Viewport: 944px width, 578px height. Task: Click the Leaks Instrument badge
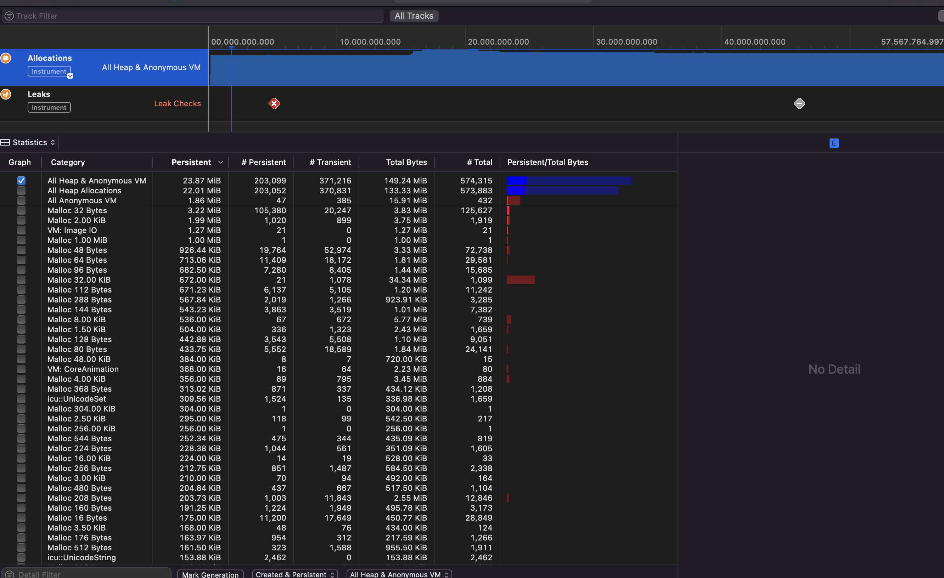[x=49, y=108]
